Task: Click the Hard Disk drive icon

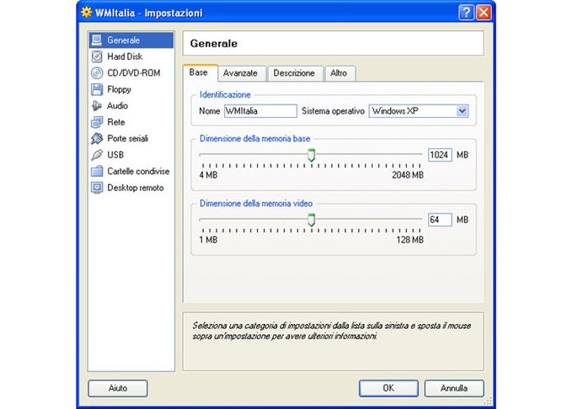Action: tap(97, 56)
